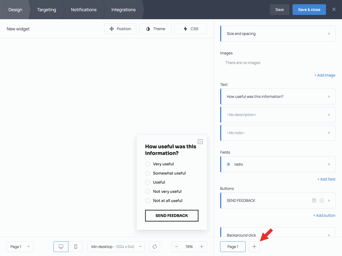
Task: Click 'There are no images' text
Action: point(243,63)
